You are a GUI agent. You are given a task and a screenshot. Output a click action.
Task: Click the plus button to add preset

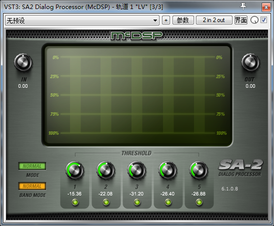tap(166, 20)
